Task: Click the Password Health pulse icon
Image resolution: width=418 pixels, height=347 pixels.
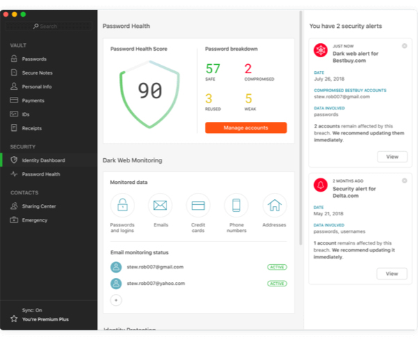Action: pyautogui.click(x=14, y=174)
